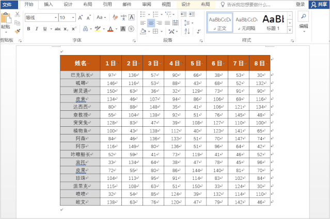Open font name dropdown
Screen dimensions: 330x219
click(56, 18)
